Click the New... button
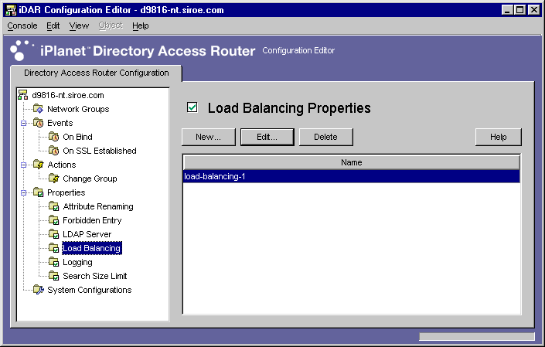Image resolution: width=545 pixels, height=347 pixels. pos(208,137)
